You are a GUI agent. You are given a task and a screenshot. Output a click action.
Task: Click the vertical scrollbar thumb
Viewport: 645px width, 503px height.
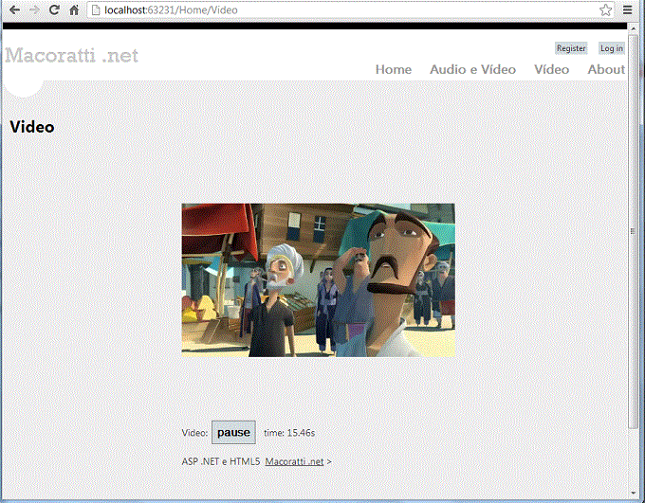(633, 230)
